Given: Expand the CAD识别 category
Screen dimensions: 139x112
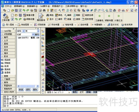Looking at the screenshot, I should coord(8,31).
